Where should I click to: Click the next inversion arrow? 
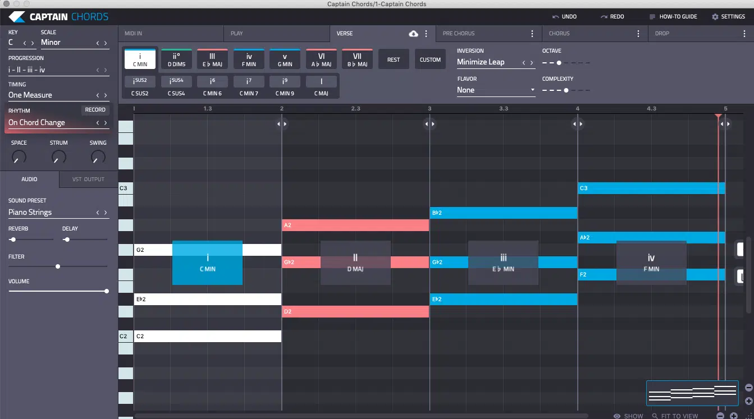point(532,63)
